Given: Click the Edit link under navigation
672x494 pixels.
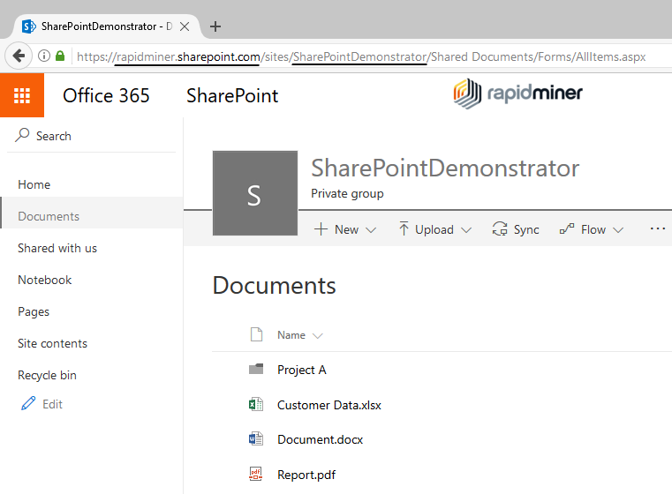Looking at the screenshot, I should coord(52,404).
